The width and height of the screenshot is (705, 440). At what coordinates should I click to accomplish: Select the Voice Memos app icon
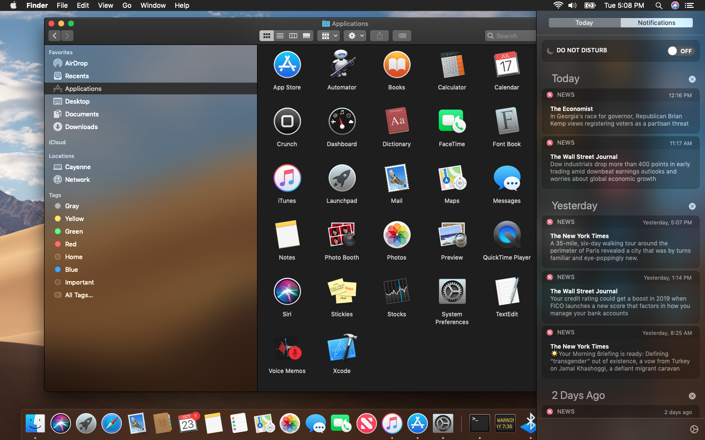[287, 349]
